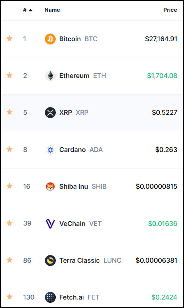Open the Terra Classic LUNC link
The height and width of the screenshot is (308, 184).
point(90,261)
